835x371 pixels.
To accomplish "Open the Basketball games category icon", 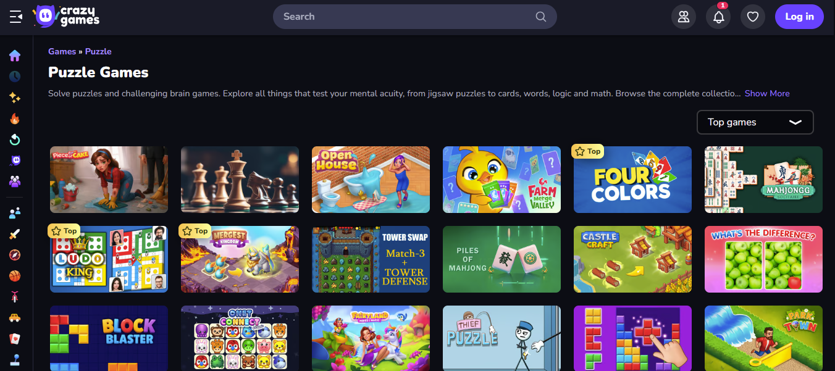I will (x=15, y=276).
